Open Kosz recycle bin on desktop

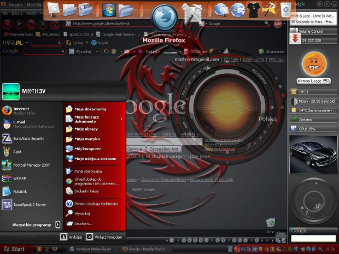(x=270, y=224)
